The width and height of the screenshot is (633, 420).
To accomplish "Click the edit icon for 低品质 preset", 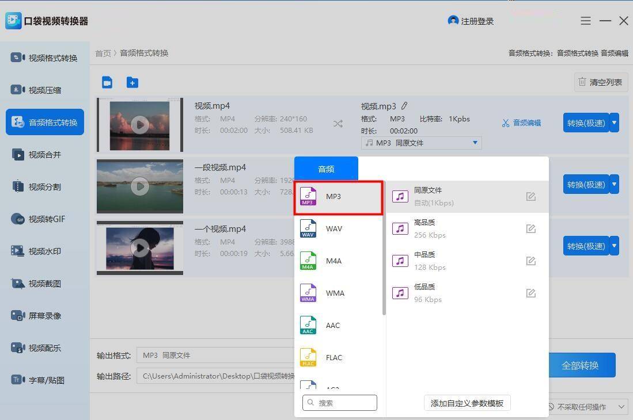I will click(x=531, y=293).
